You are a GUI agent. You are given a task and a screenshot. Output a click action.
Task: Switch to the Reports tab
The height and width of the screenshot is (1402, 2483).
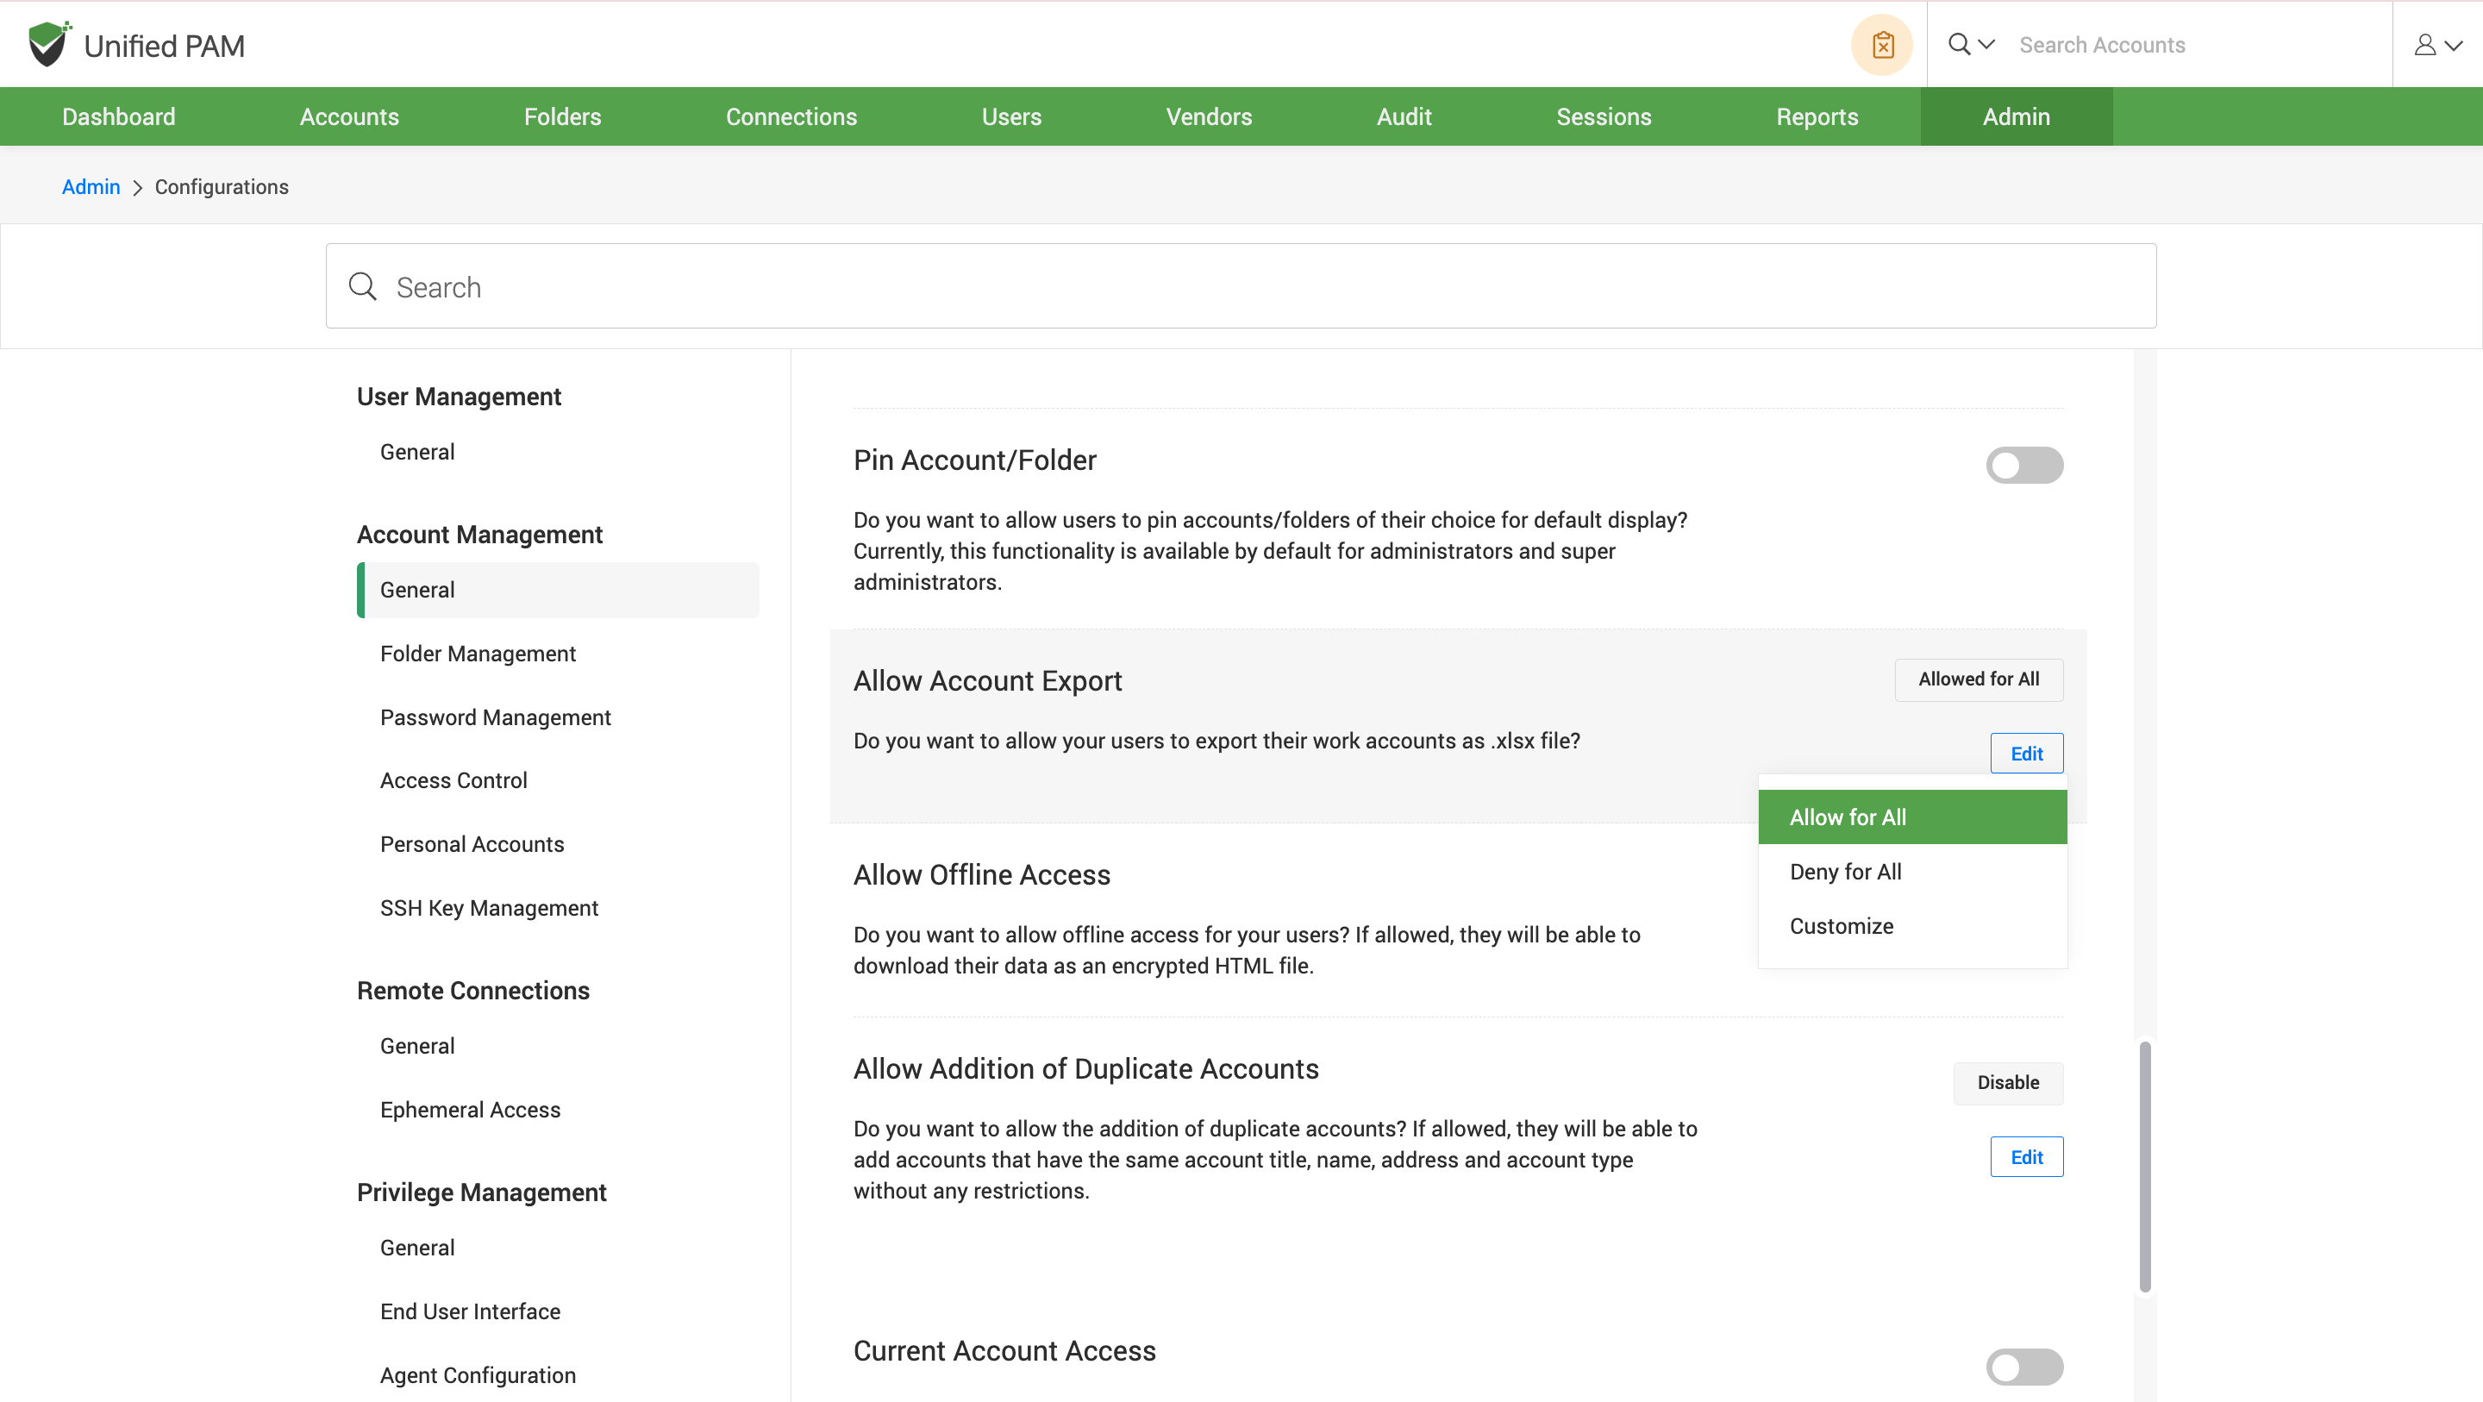point(1816,116)
